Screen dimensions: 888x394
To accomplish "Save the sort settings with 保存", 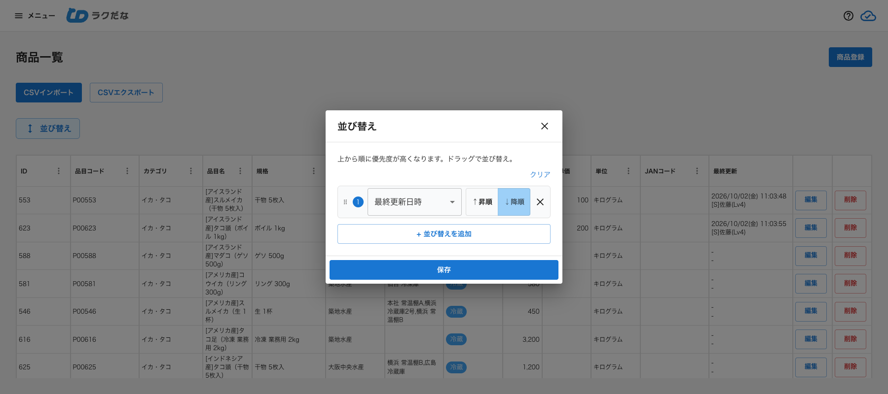I will [444, 270].
